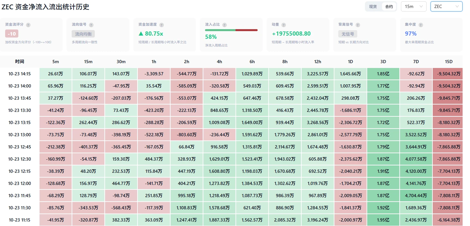
Task: Click the 1h column header
Action: tap(154, 62)
